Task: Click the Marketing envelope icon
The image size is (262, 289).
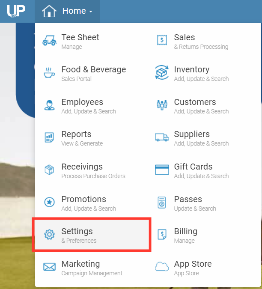Action: point(49,267)
